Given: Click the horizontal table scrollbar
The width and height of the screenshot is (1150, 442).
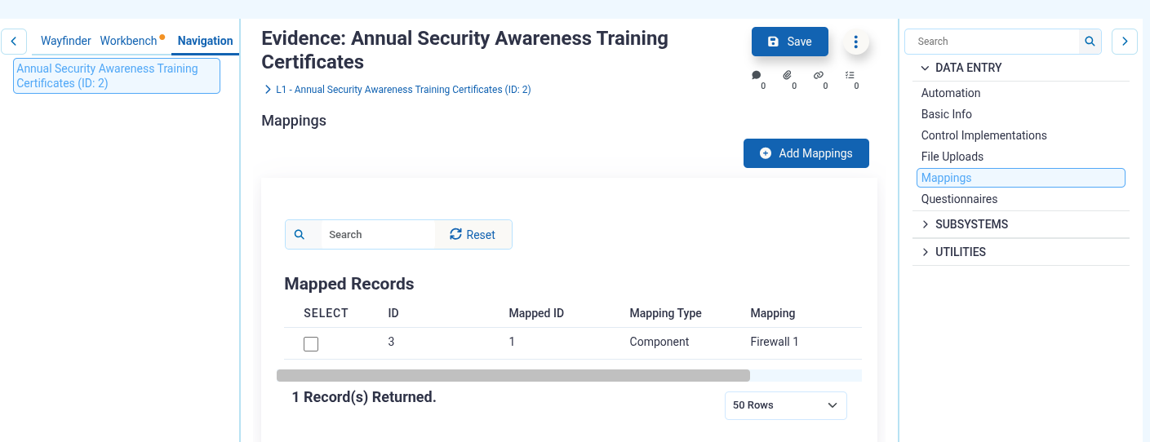Looking at the screenshot, I should [513, 375].
